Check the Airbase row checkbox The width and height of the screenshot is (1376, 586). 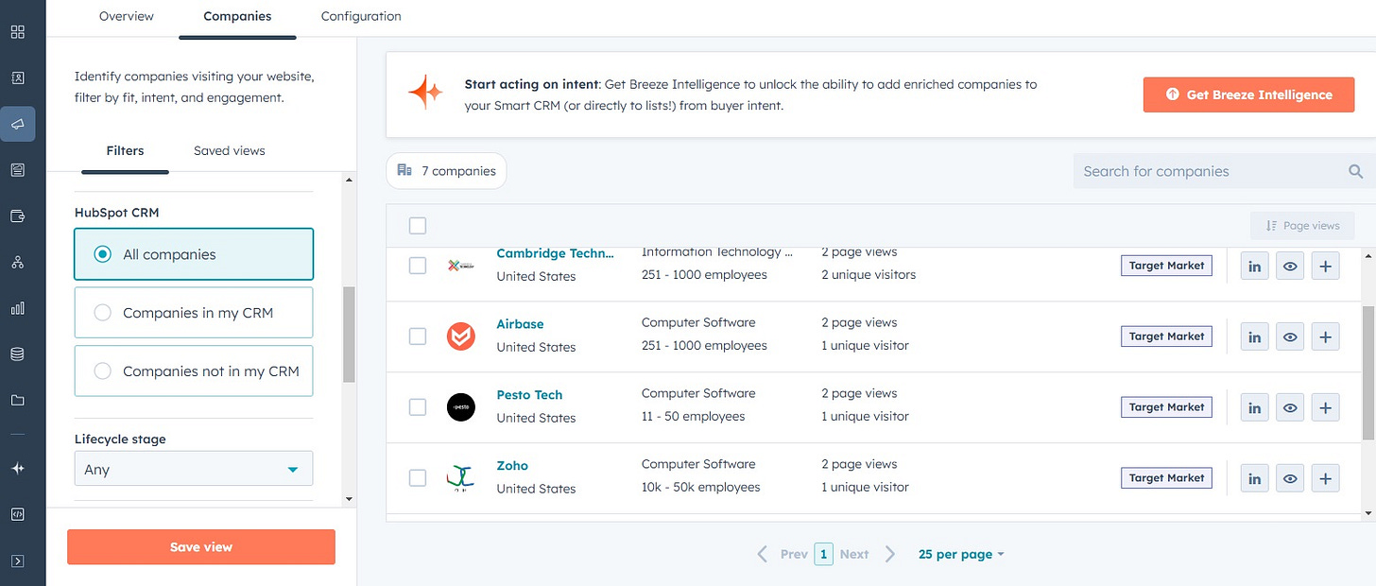418,336
